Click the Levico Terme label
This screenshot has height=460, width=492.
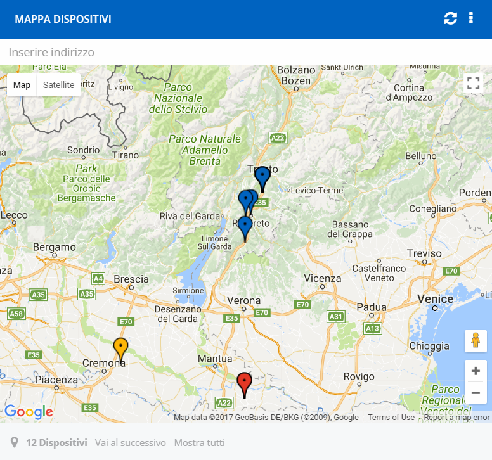tap(317, 190)
